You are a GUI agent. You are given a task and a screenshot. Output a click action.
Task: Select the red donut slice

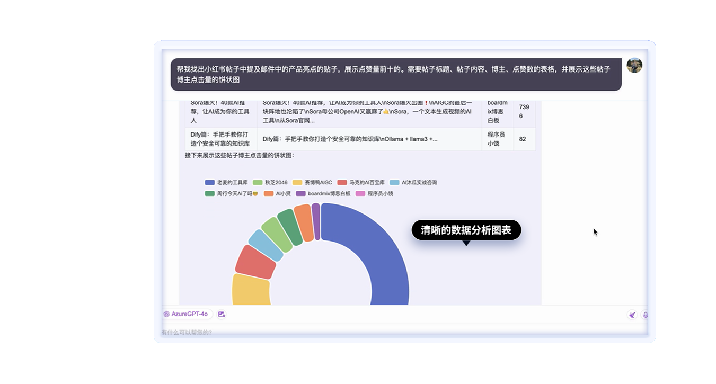tap(255, 262)
